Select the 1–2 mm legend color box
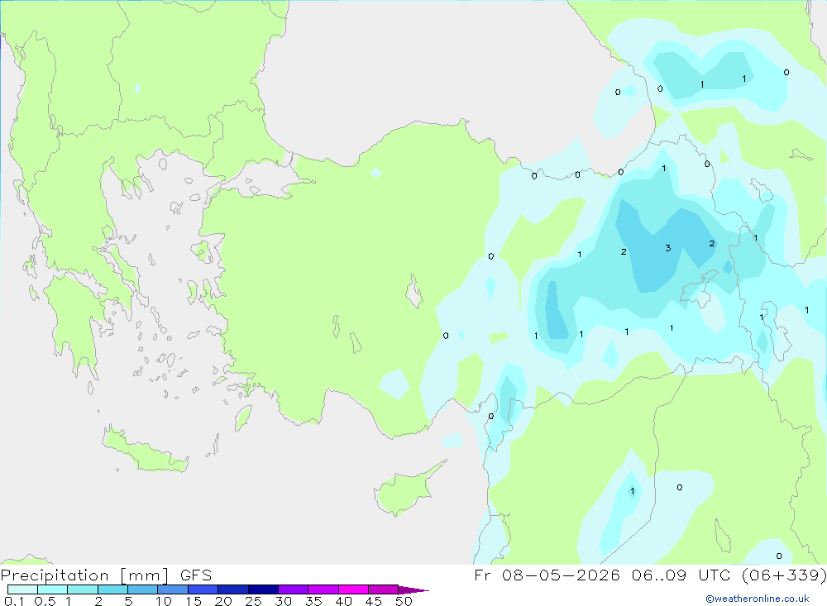827x606 pixels. click(82, 589)
